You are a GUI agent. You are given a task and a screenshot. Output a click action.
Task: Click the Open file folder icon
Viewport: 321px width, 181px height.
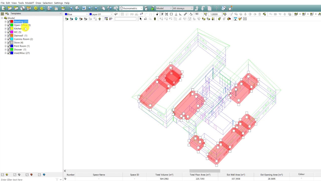tap(10, 8)
